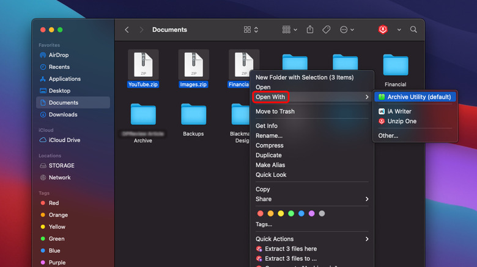Apply the purple color tag dot
477x267 pixels.
pos(311,213)
